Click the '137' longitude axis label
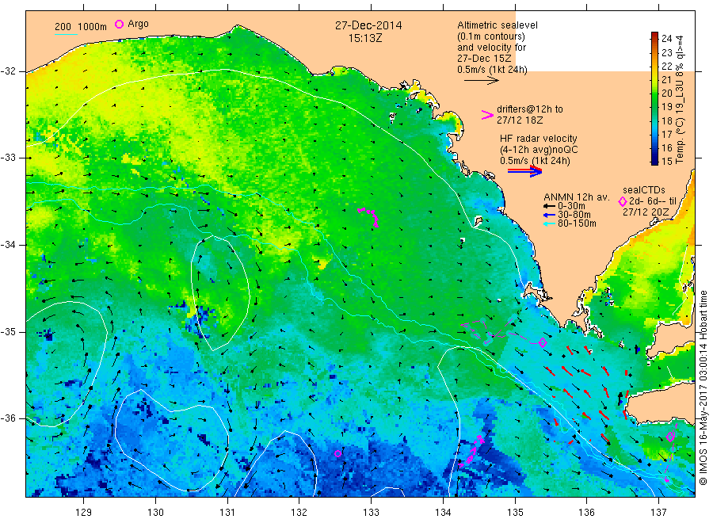This screenshot has height=523, width=713. click(x=658, y=513)
